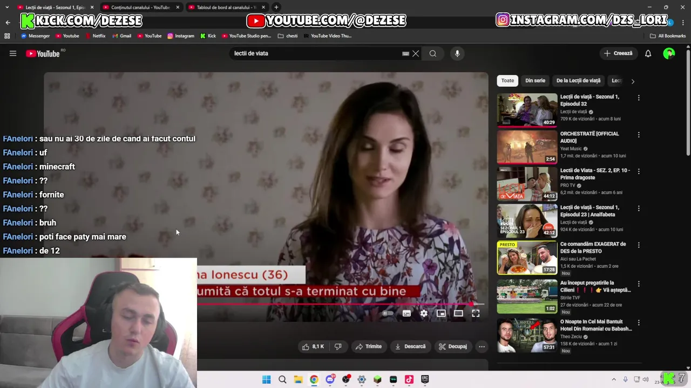Select the Din serie filter chip

tap(535, 81)
